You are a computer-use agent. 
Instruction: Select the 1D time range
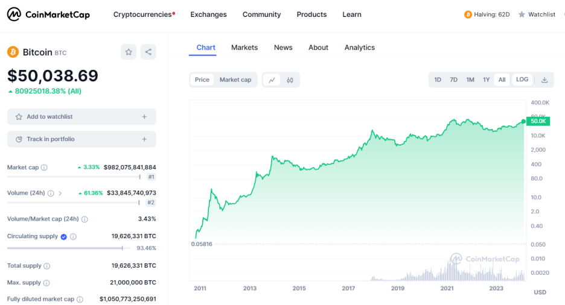(x=438, y=80)
